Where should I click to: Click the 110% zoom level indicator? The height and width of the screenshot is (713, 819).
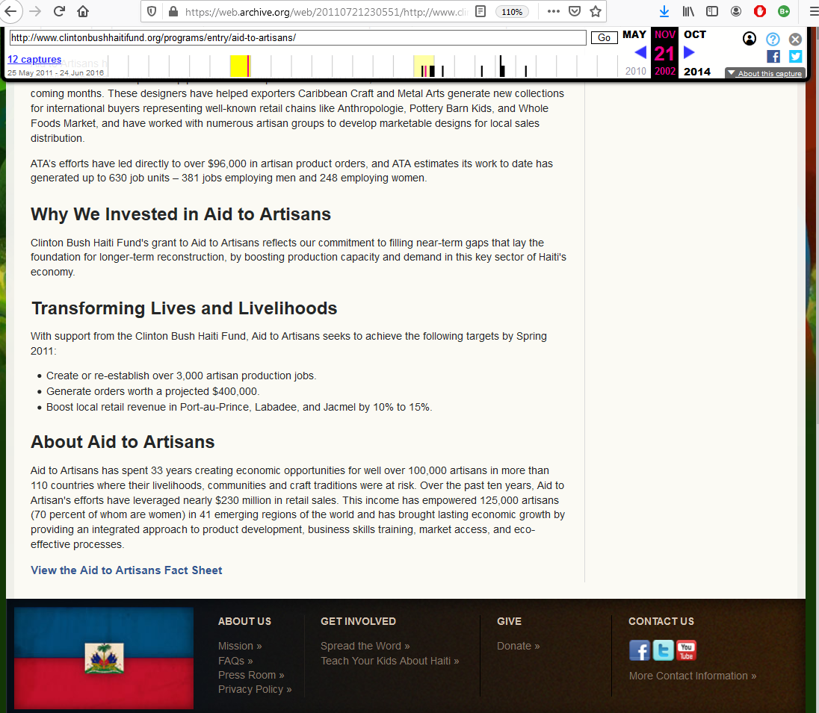[x=512, y=11]
